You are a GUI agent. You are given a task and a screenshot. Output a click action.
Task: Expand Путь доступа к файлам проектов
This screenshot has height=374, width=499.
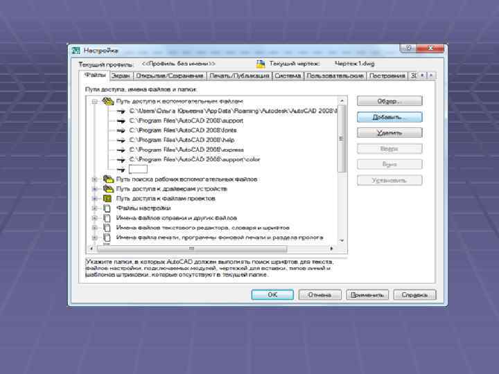pos(94,199)
